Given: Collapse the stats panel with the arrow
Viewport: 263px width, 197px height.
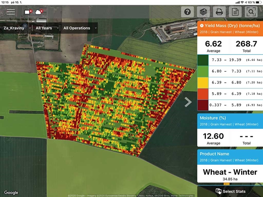Looking at the screenshot, I should [188, 102].
